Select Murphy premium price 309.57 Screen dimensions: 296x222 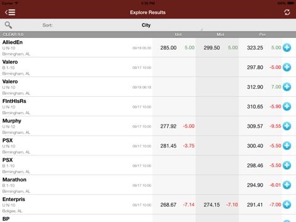255,126
